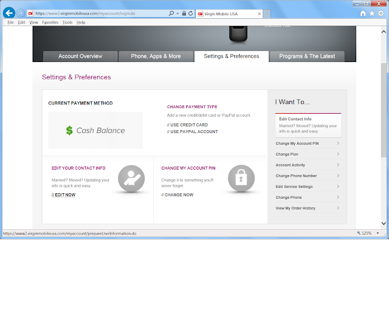This screenshot has width=389, height=324.
Task: Refresh the page with the reload icon
Action: (x=190, y=13)
